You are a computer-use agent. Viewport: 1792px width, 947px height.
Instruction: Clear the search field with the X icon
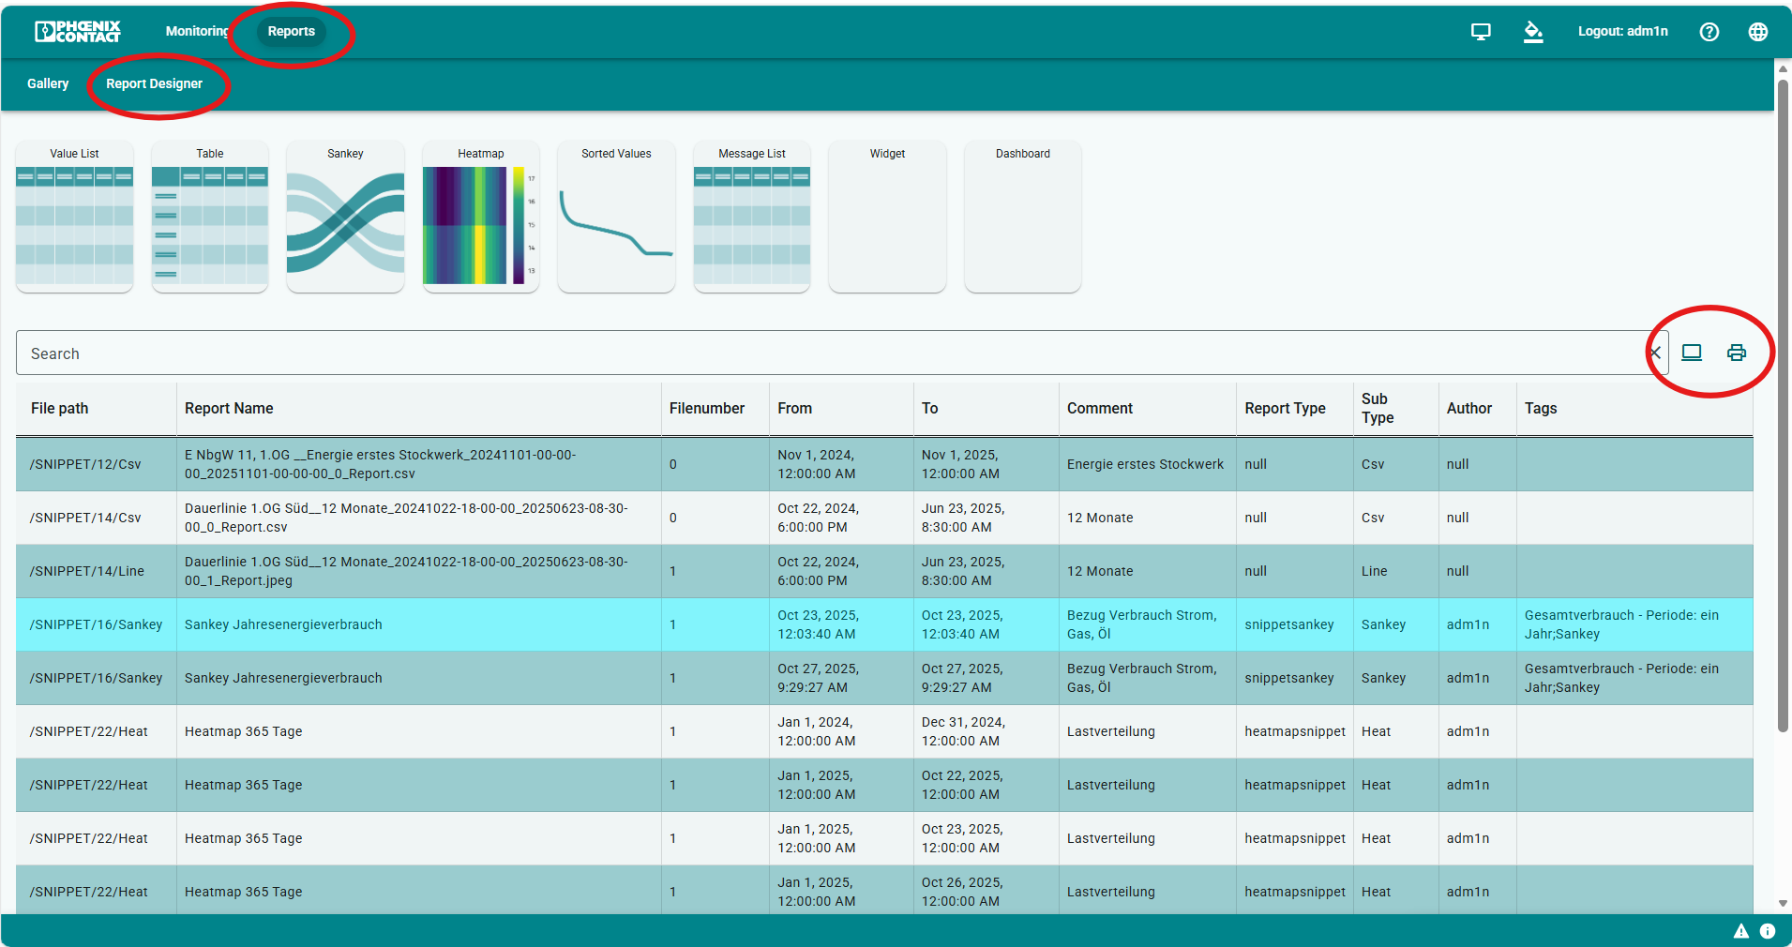(1655, 353)
